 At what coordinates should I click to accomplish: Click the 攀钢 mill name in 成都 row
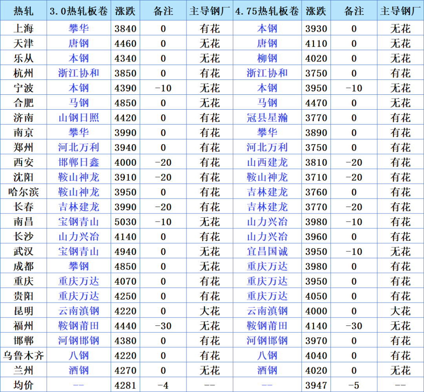click(x=79, y=266)
